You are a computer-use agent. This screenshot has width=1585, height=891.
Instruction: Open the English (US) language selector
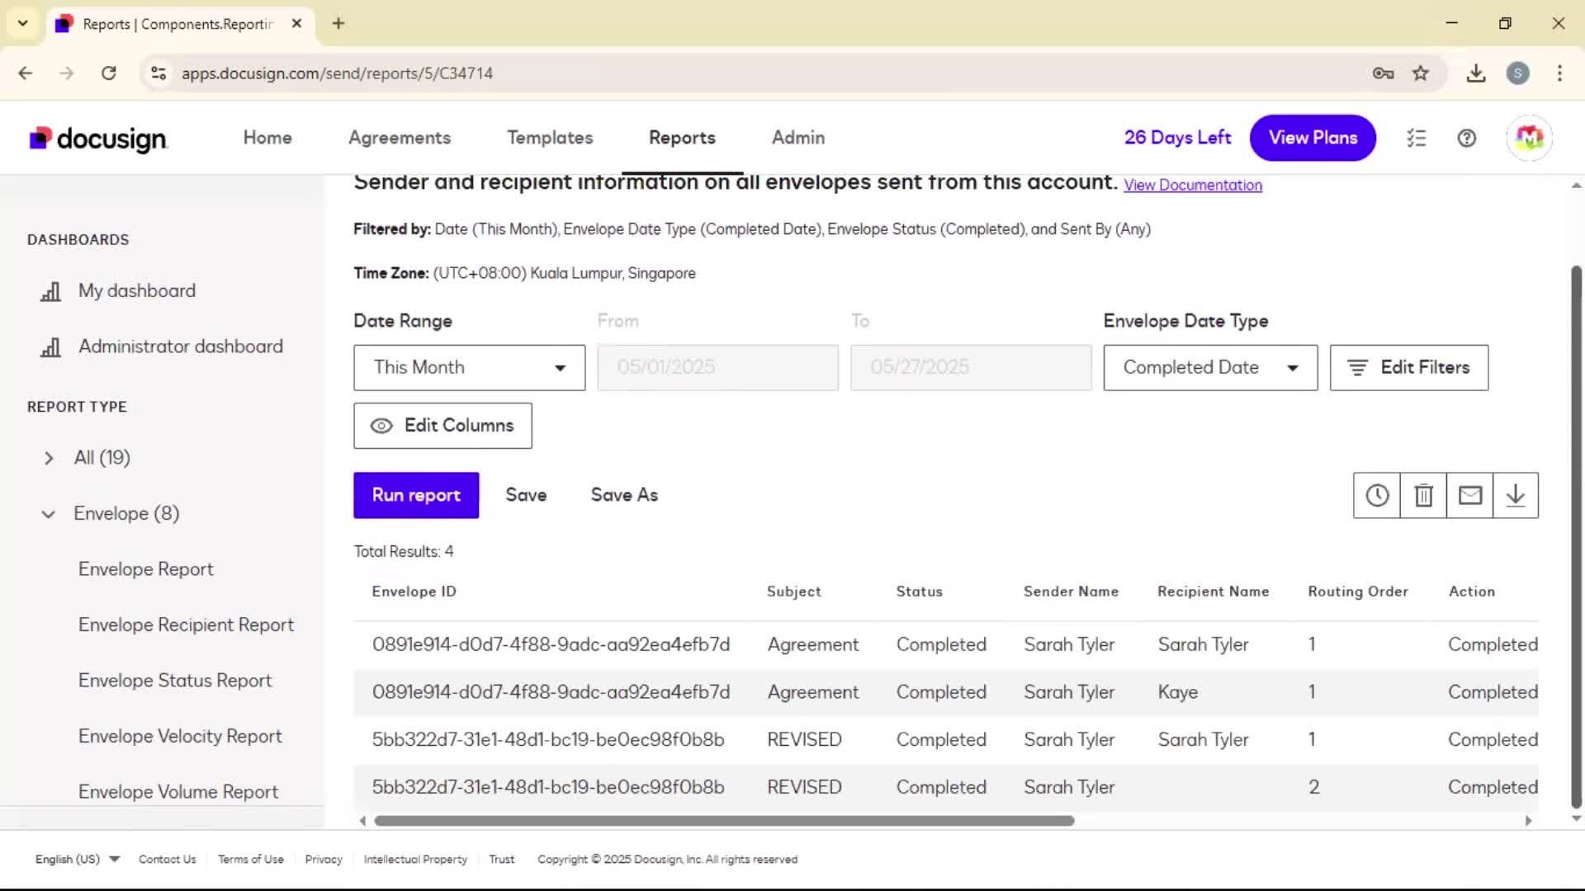click(x=78, y=859)
